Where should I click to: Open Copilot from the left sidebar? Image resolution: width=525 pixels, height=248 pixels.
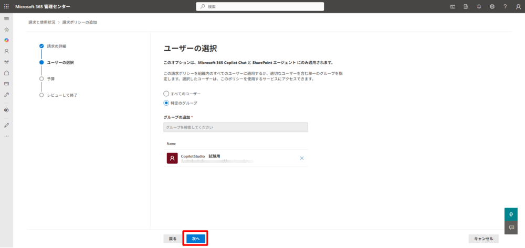tap(6, 40)
